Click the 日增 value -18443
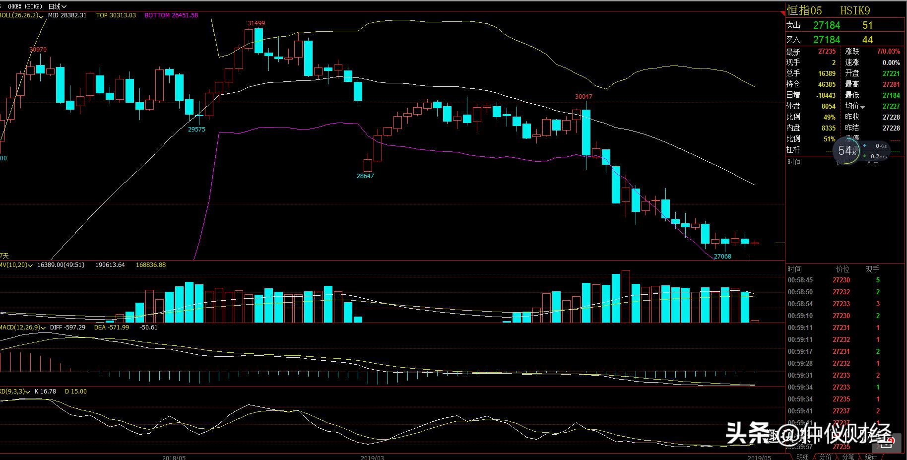This screenshot has height=460, width=907. pos(826,95)
